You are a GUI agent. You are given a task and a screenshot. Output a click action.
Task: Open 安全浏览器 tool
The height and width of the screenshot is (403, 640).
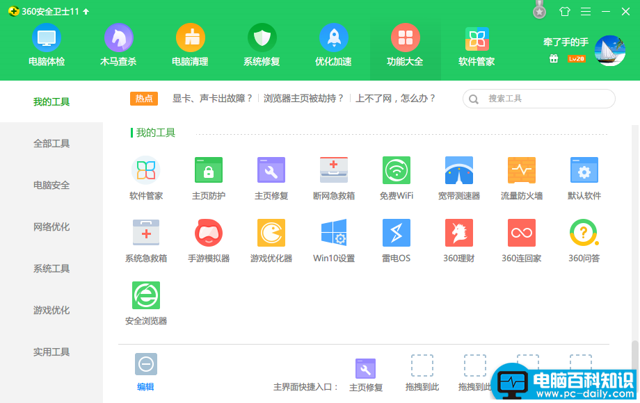coord(146,303)
